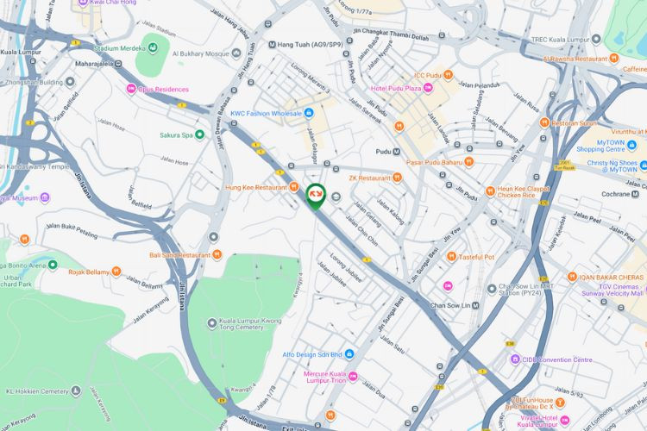Screen dimensions: 647x431
Task: Click the Tasteful Pot restaurant icon
Action: [x=451, y=257]
